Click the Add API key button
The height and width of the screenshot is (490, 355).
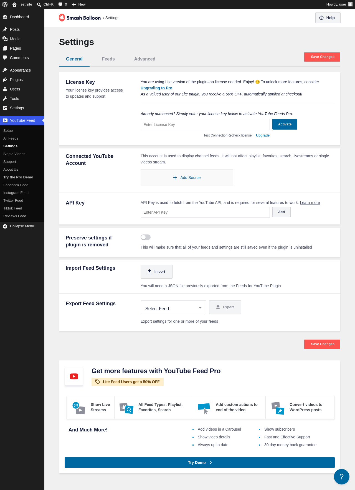[282, 212]
